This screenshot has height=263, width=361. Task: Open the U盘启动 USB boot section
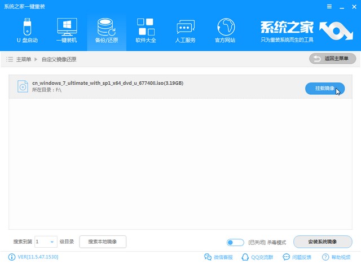point(27,32)
